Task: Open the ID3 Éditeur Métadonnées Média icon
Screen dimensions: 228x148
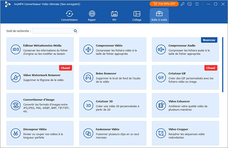Action: 16,50
